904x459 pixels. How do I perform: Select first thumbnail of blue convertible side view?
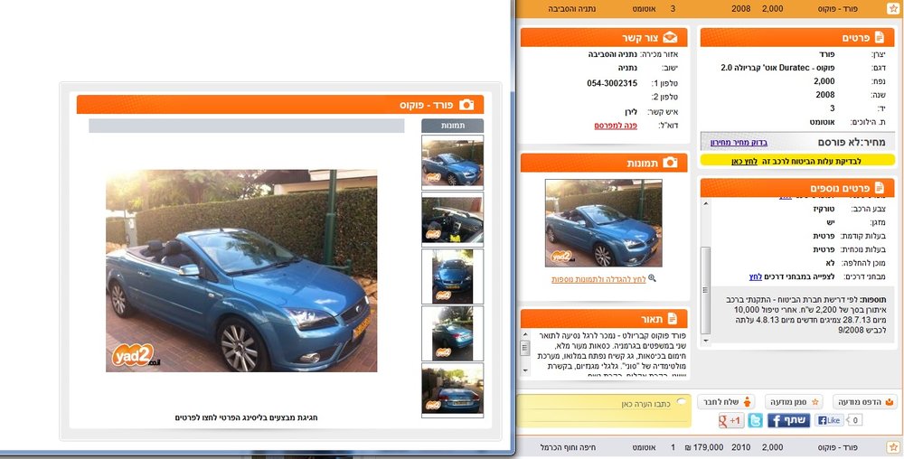[453, 163]
